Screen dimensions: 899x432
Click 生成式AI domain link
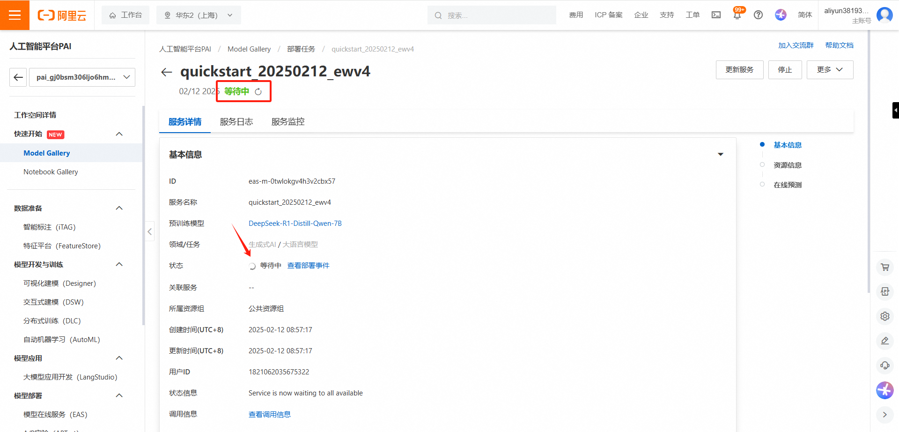pyautogui.click(x=262, y=245)
